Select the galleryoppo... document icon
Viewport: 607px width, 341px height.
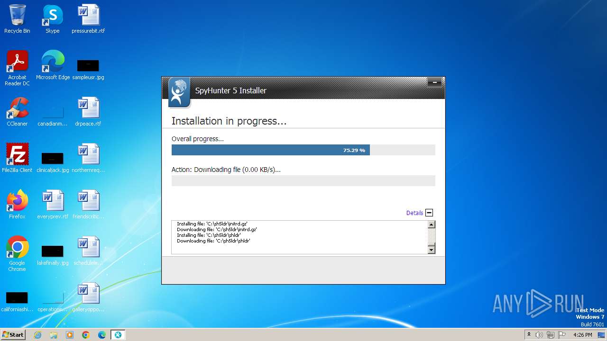point(88,297)
